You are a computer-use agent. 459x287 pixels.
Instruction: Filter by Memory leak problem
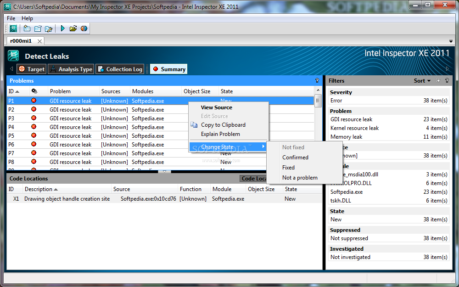pyautogui.click(x=388, y=137)
